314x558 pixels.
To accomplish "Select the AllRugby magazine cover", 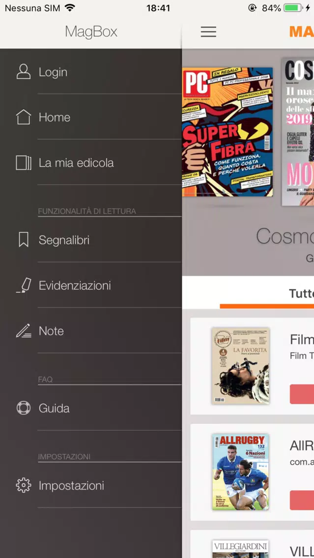I will [x=241, y=472].
